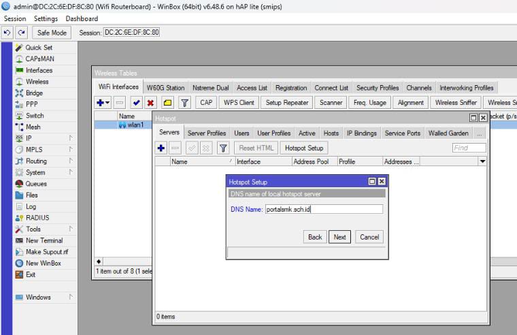Open Quick Set from the sidebar
Image resolution: width=517 pixels, height=335 pixels.
(x=39, y=48)
